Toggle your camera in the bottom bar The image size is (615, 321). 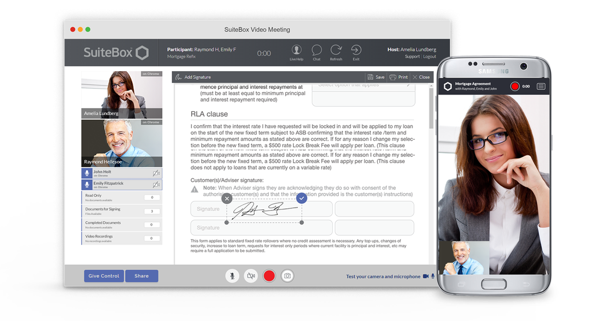pyautogui.click(x=251, y=276)
